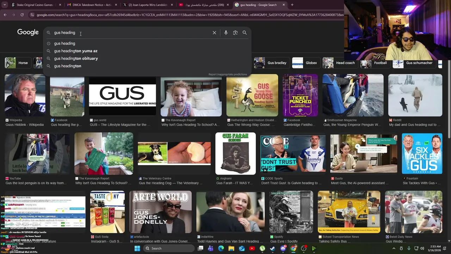Open Six Tackles With Gus image
The width and height of the screenshot is (451, 254).
pyautogui.click(x=422, y=153)
